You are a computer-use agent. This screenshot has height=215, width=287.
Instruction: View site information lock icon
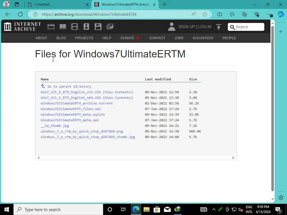pos(35,14)
